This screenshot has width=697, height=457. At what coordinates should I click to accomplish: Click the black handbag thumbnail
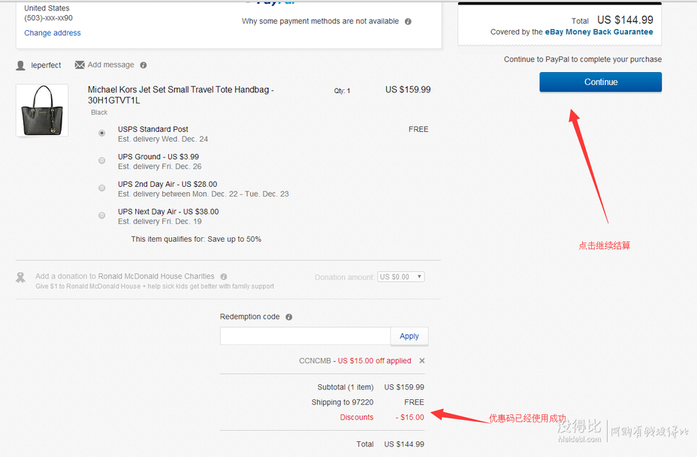42,110
